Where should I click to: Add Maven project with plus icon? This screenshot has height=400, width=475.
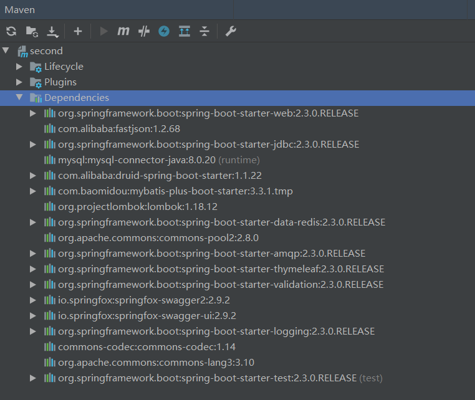click(78, 31)
